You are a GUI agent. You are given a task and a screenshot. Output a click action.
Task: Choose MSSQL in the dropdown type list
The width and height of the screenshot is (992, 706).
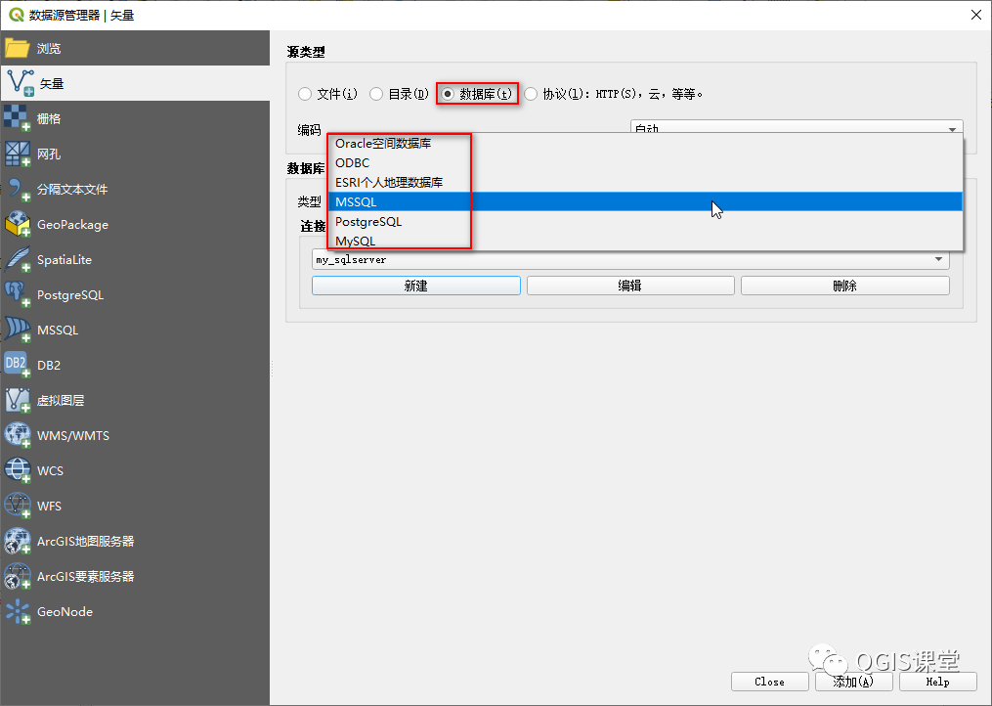pos(645,202)
